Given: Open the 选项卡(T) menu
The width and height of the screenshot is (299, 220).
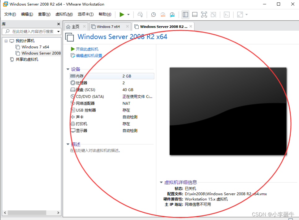Looking at the screenshot, I should (x=85, y=14).
